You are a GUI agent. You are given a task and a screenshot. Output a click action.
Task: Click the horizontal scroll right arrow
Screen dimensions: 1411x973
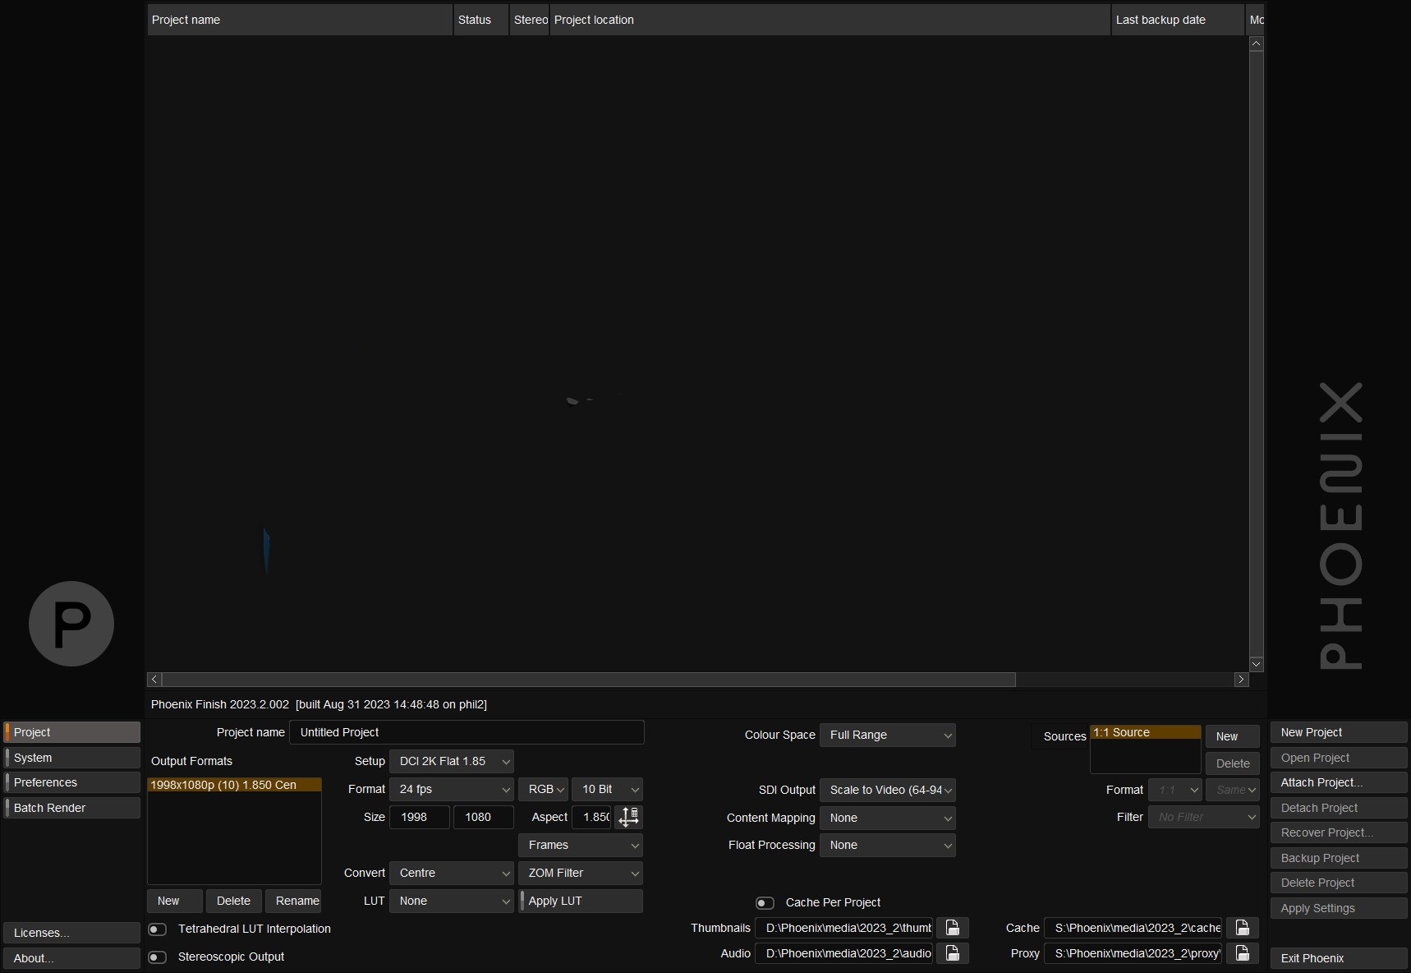pyautogui.click(x=1241, y=680)
